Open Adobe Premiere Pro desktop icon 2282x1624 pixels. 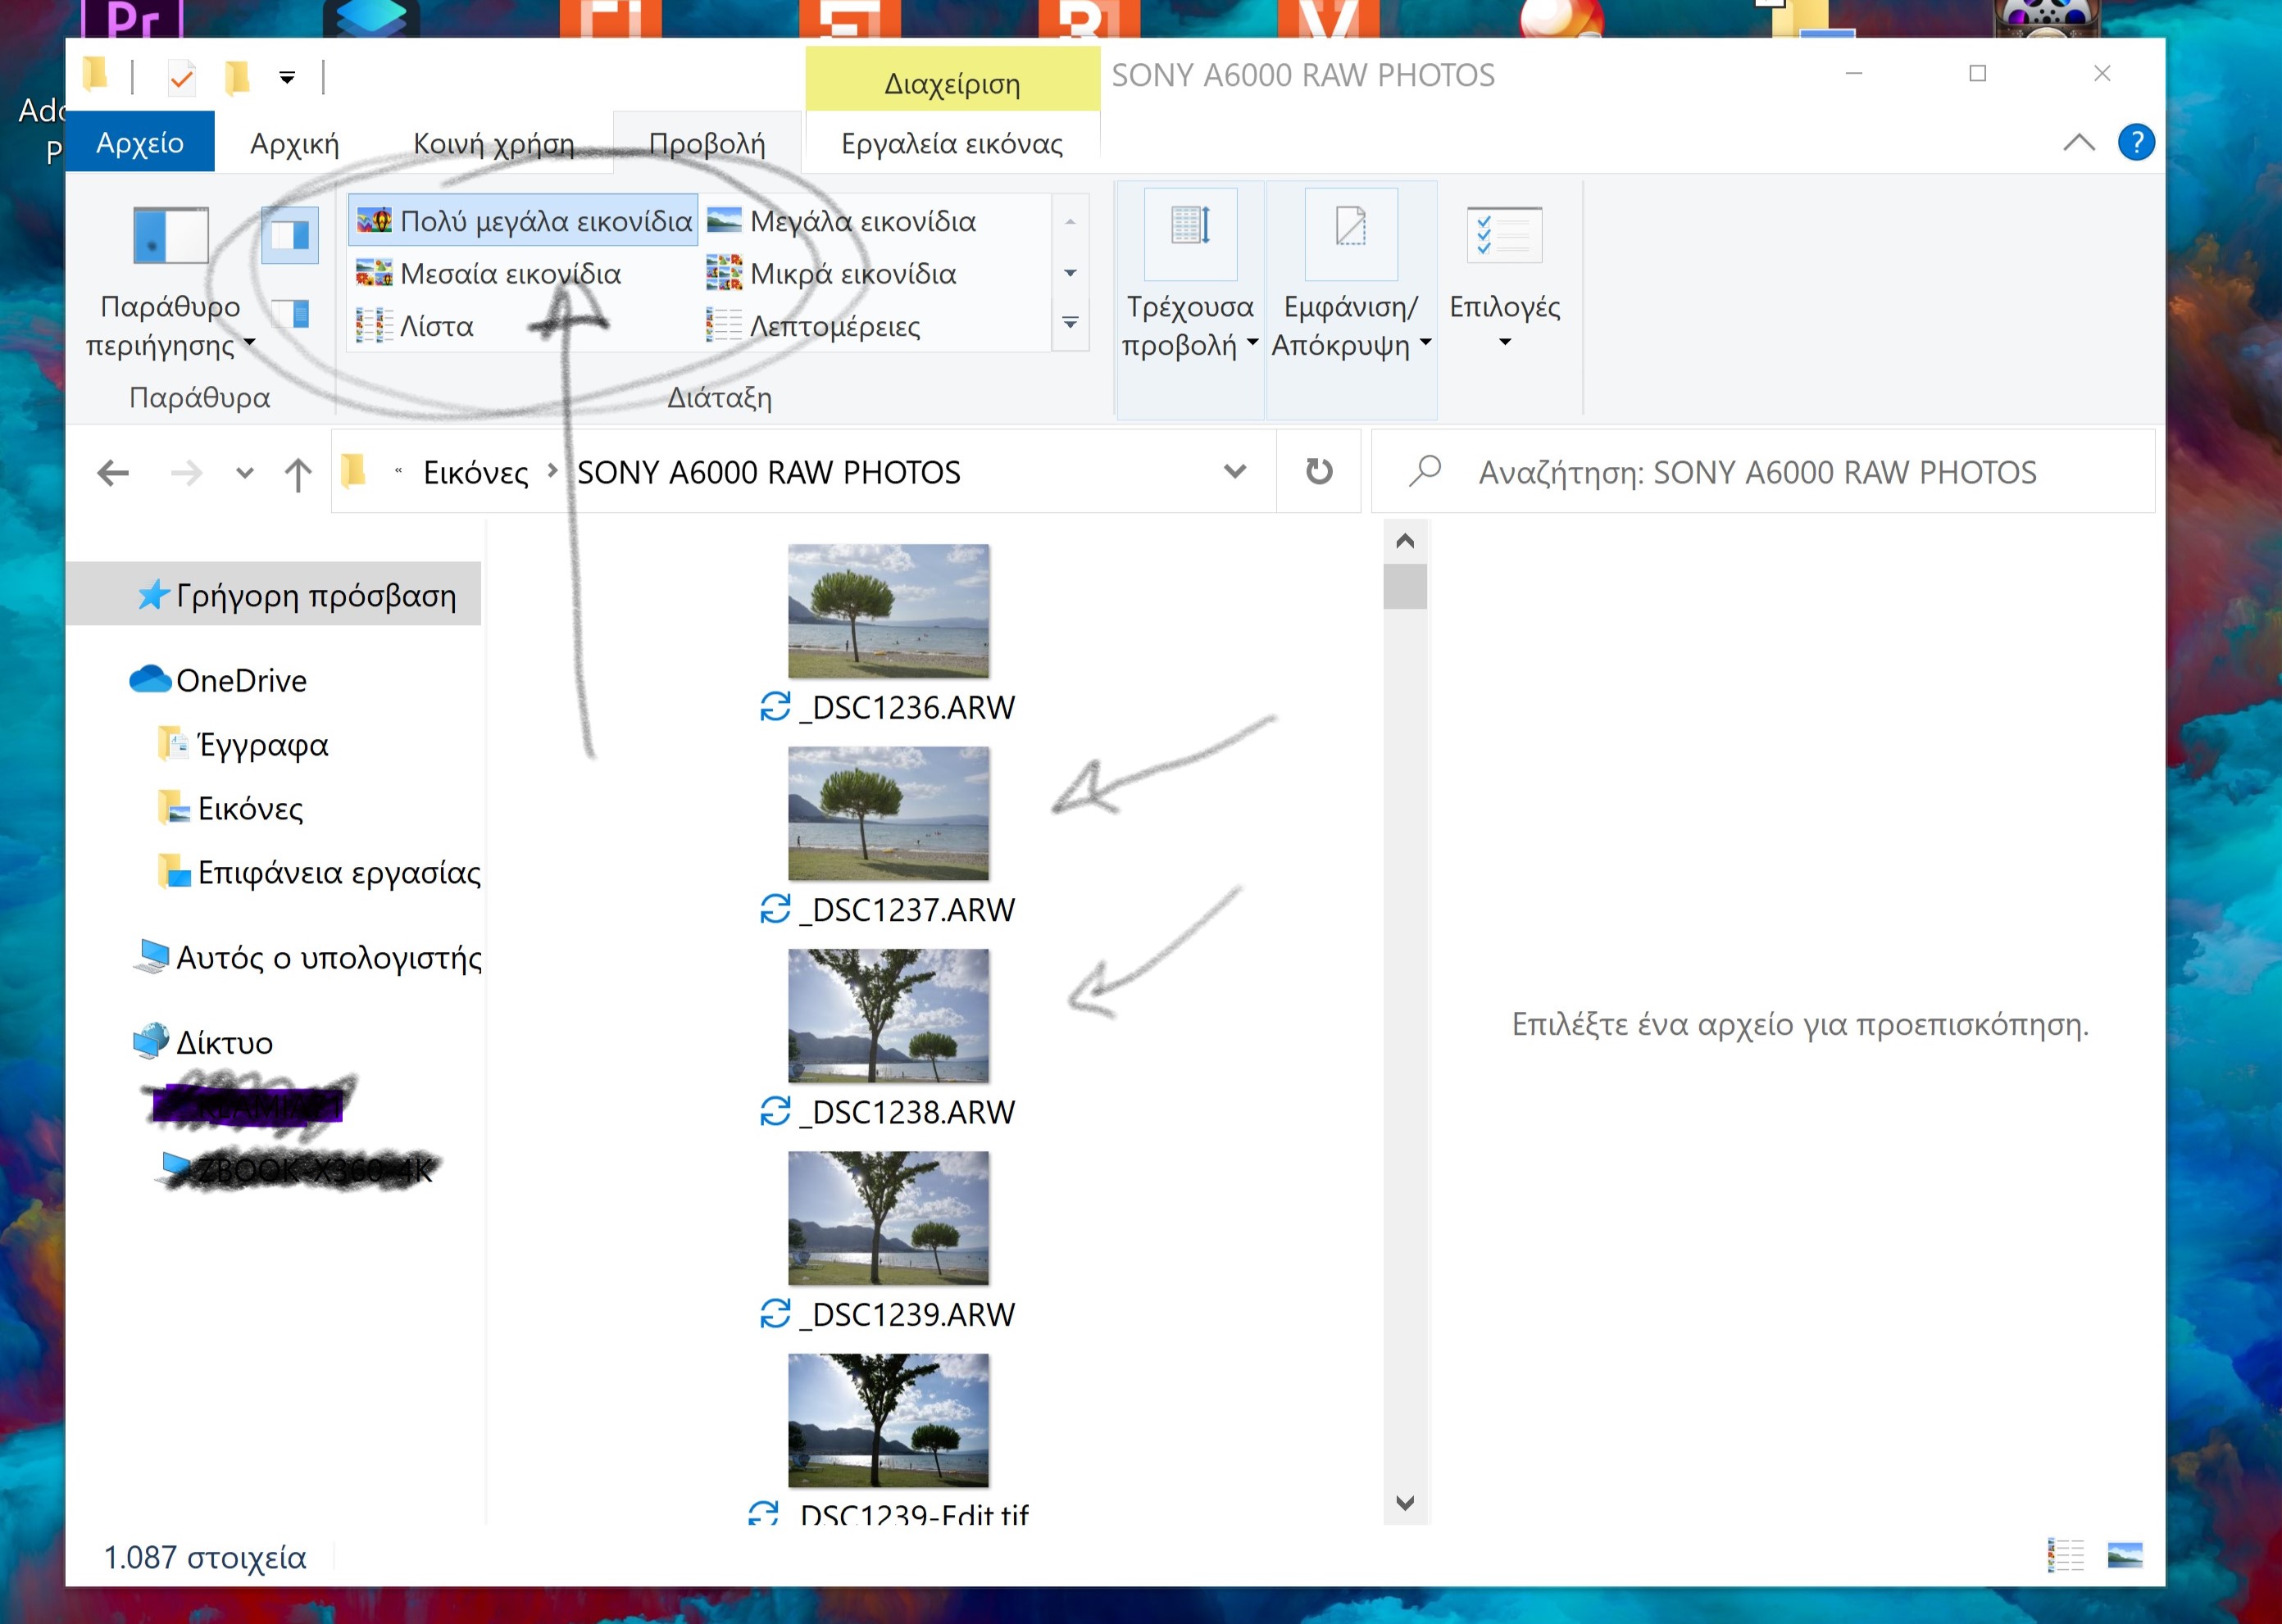click(132, 18)
